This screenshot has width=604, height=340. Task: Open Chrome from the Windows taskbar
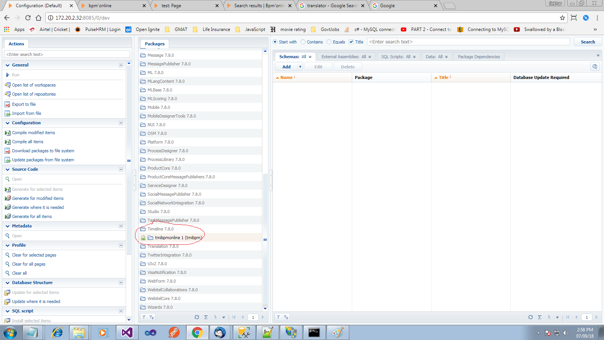click(x=197, y=332)
